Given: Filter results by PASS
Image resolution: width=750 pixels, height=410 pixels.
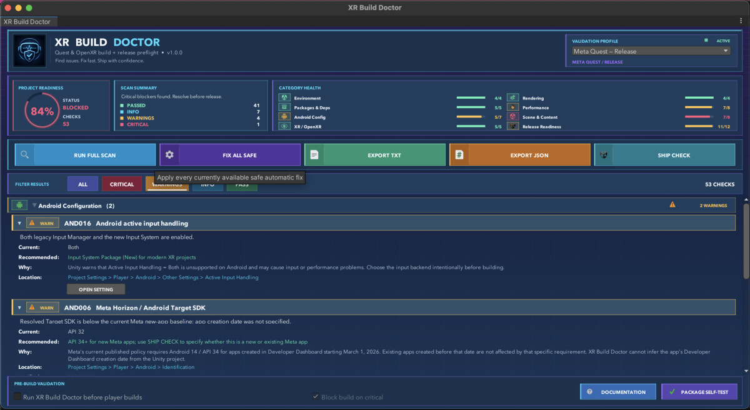Looking at the screenshot, I should click(242, 184).
